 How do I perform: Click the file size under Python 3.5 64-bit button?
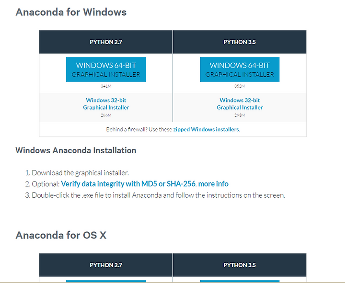pos(240,86)
